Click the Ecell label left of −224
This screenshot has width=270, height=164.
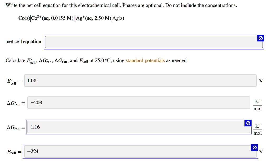pos(12,152)
